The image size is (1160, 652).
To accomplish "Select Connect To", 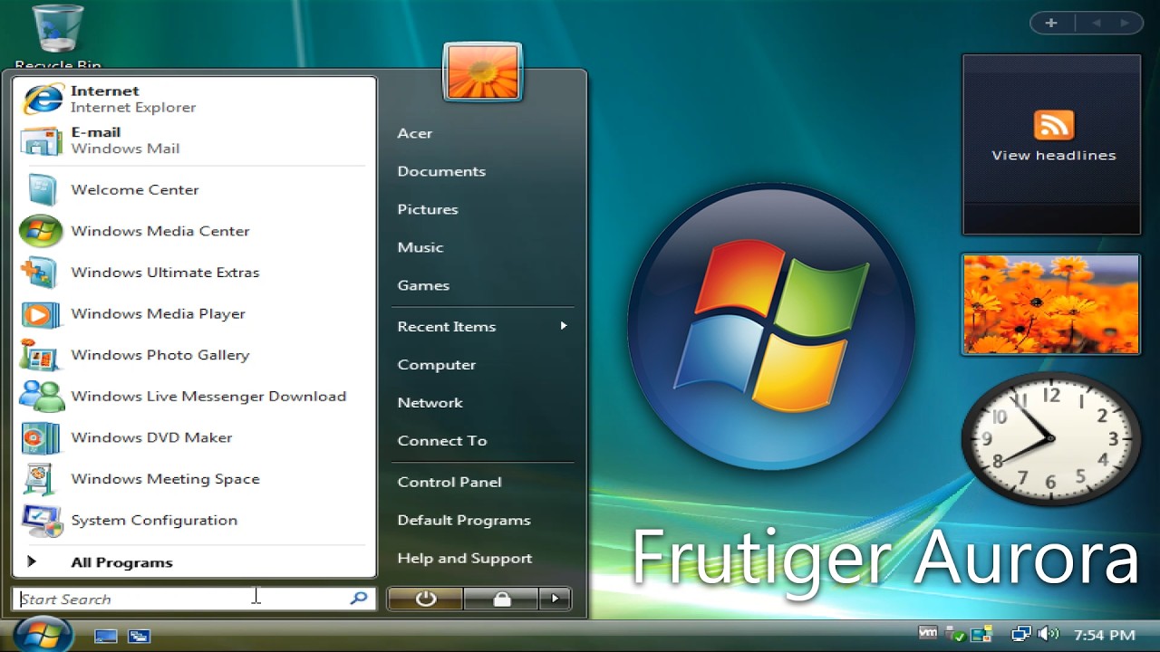I will pos(482,441).
